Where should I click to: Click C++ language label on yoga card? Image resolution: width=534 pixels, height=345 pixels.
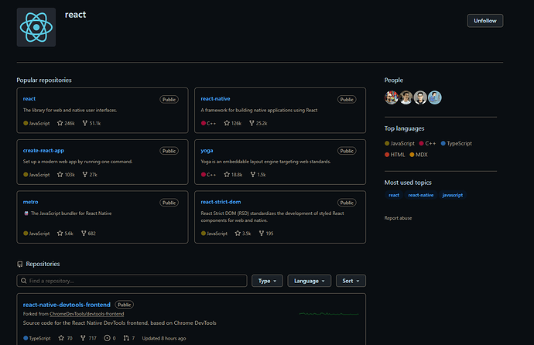click(x=208, y=175)
